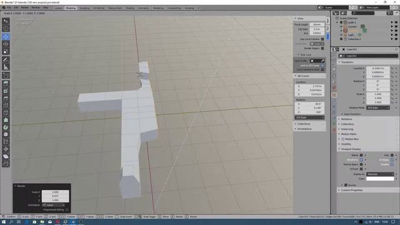Toggle Lock to 3D Cursor checkbox
400x225 pixels.
pos(322,65)
